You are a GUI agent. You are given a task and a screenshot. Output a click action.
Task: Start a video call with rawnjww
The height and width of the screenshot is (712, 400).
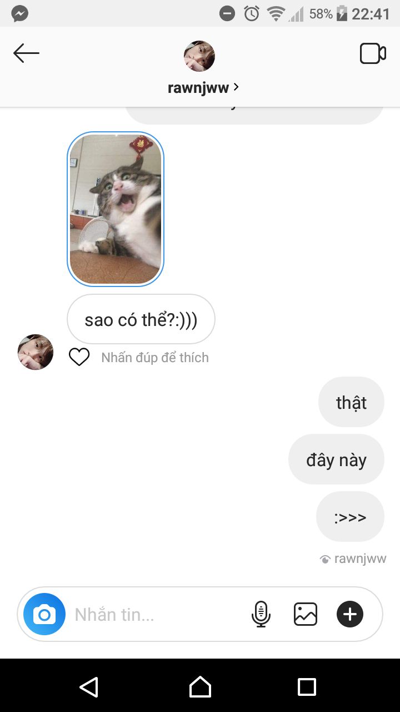(373, 54)
